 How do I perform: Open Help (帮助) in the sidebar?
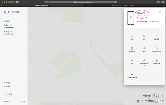(7, 87)
